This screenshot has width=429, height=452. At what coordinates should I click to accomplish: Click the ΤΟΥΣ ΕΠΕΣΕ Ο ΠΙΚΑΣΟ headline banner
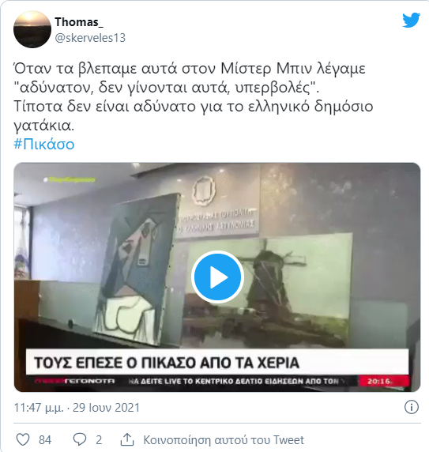217,362
